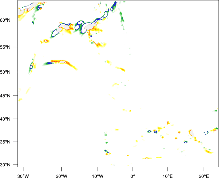
Task: Click the 10°E longitude label
Action: tap(168, 176)
